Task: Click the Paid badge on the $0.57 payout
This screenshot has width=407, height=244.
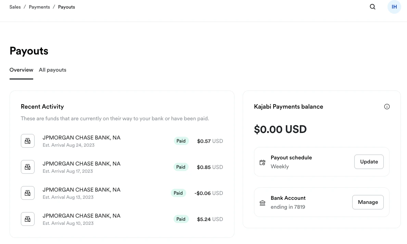Action: click(181, 141)
